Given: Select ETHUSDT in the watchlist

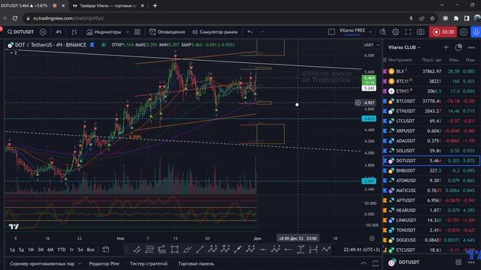Looking at the screenshot, I should point(431,111).
